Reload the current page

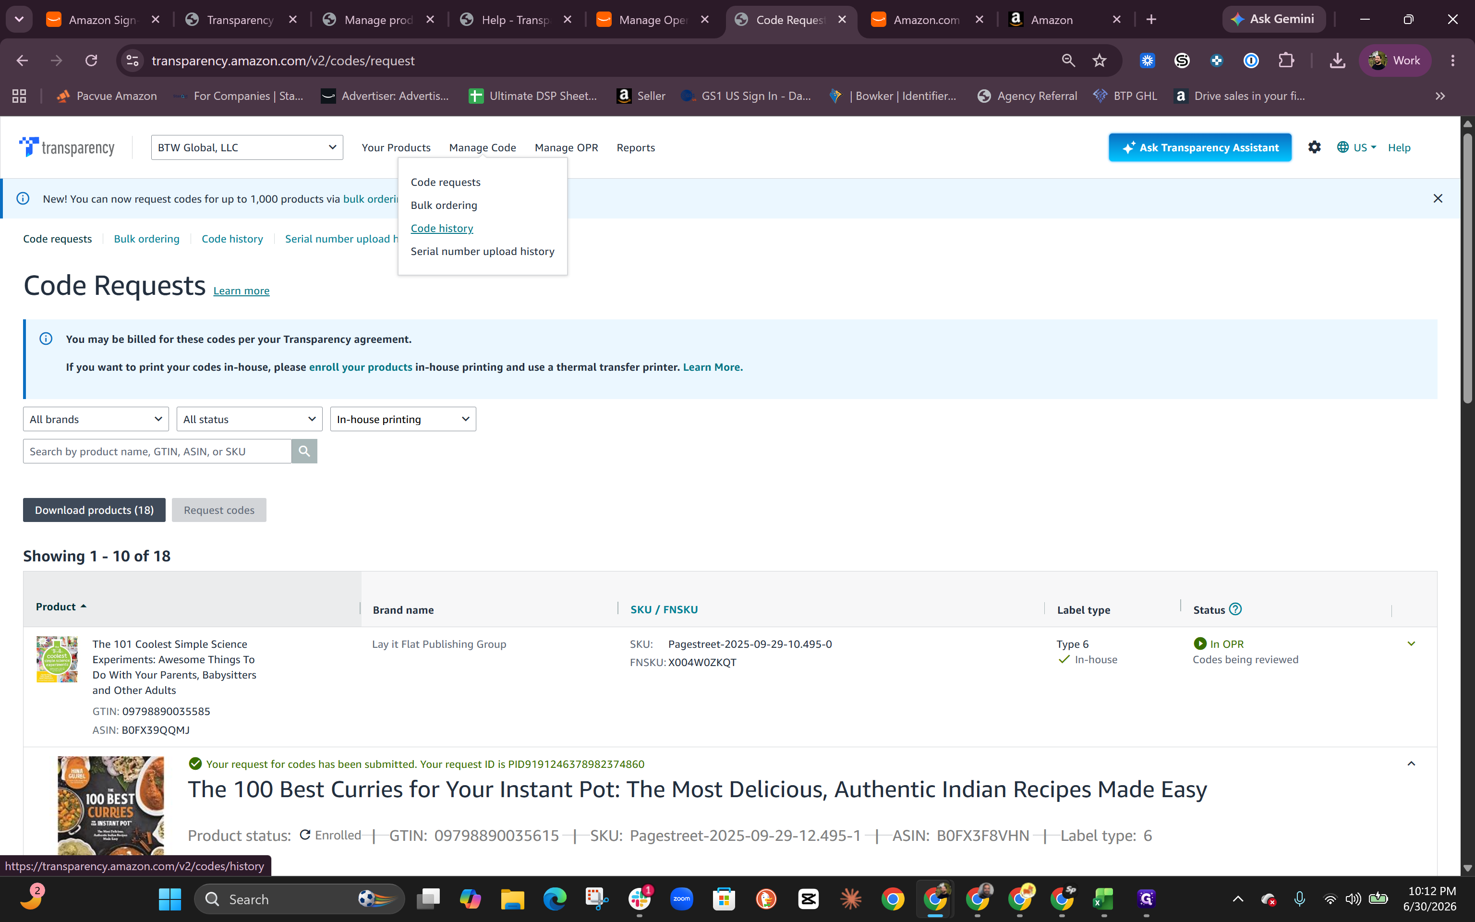91,61
